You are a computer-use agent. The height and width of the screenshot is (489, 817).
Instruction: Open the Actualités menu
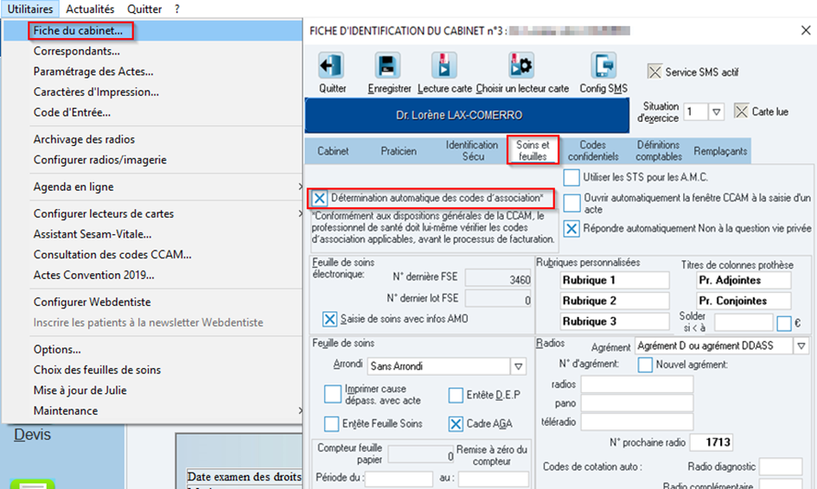pyautogui.click(x=90, y=9)
